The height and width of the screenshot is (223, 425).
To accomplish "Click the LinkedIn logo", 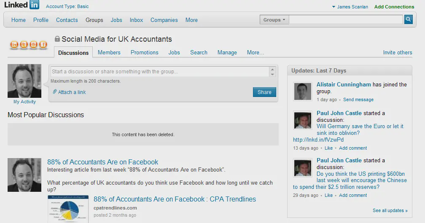I will (x=22, y=5).
